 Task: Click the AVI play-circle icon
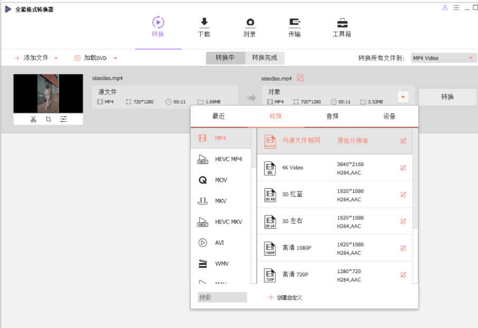pos(203,243)
